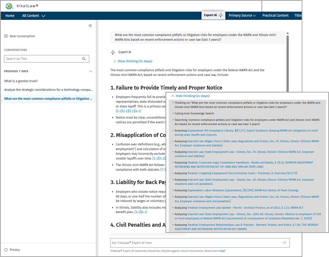The height and width of the screenshot is (257, 329).
Task: Open the 'What is a grantor trust?' conversation
Action: (x=21, y=81)
